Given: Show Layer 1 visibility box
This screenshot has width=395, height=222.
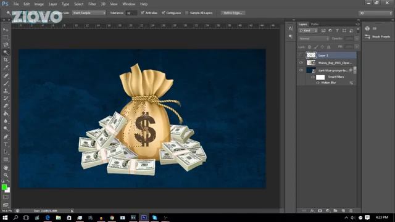Looking at the screenshot, I should (301, 55).
